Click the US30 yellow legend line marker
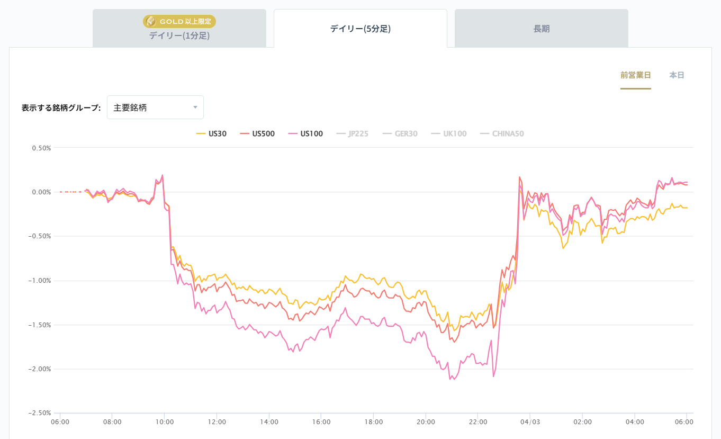The width and height of the screenshot is (721, 439). pyautogui.click(x=201, y=134)
